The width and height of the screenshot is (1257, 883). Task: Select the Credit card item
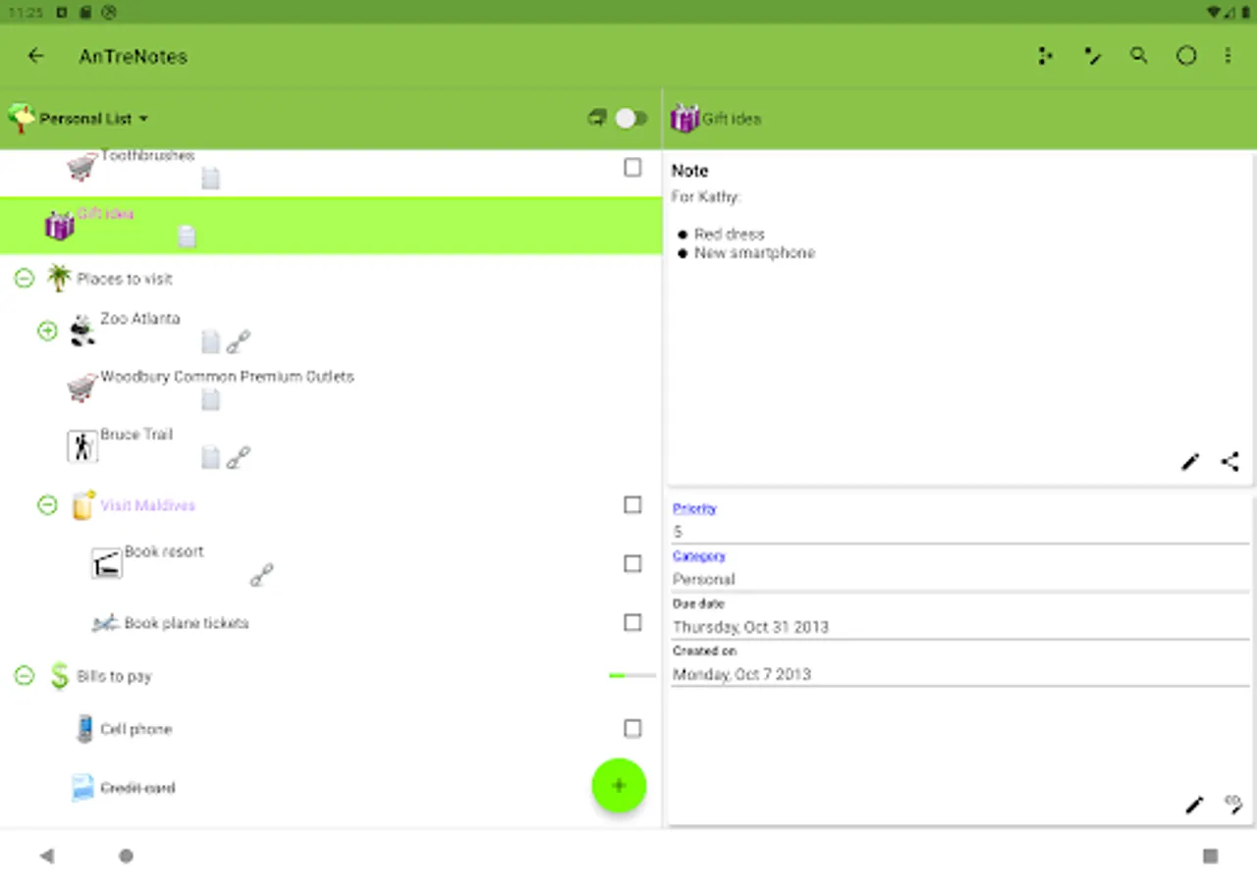[137, 788]
